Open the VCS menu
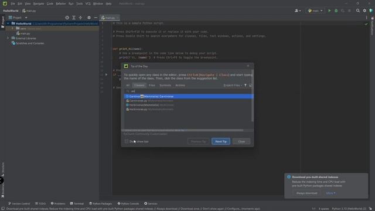375x211 pixels. click(88, 4)
